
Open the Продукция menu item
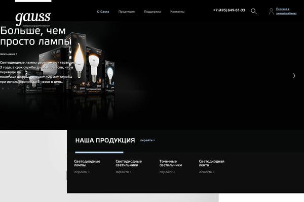coord(126,12)
